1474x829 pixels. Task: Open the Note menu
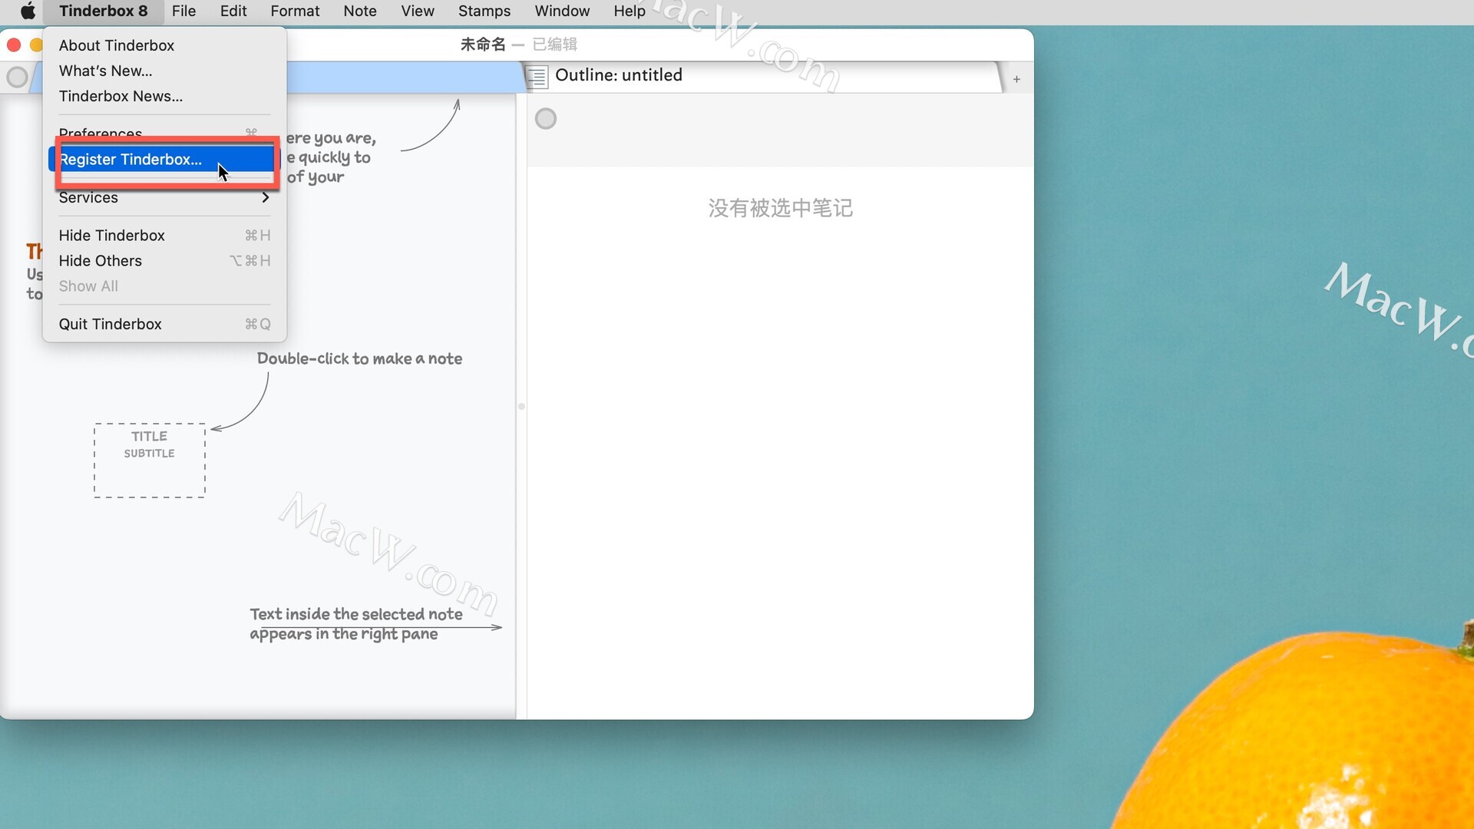click(x=360, y=11)
